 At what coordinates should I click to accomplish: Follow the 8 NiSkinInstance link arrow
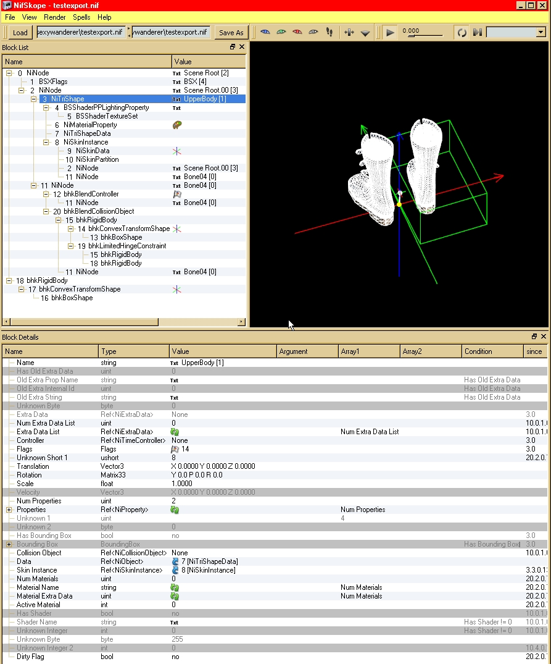(x=175, y=570)
